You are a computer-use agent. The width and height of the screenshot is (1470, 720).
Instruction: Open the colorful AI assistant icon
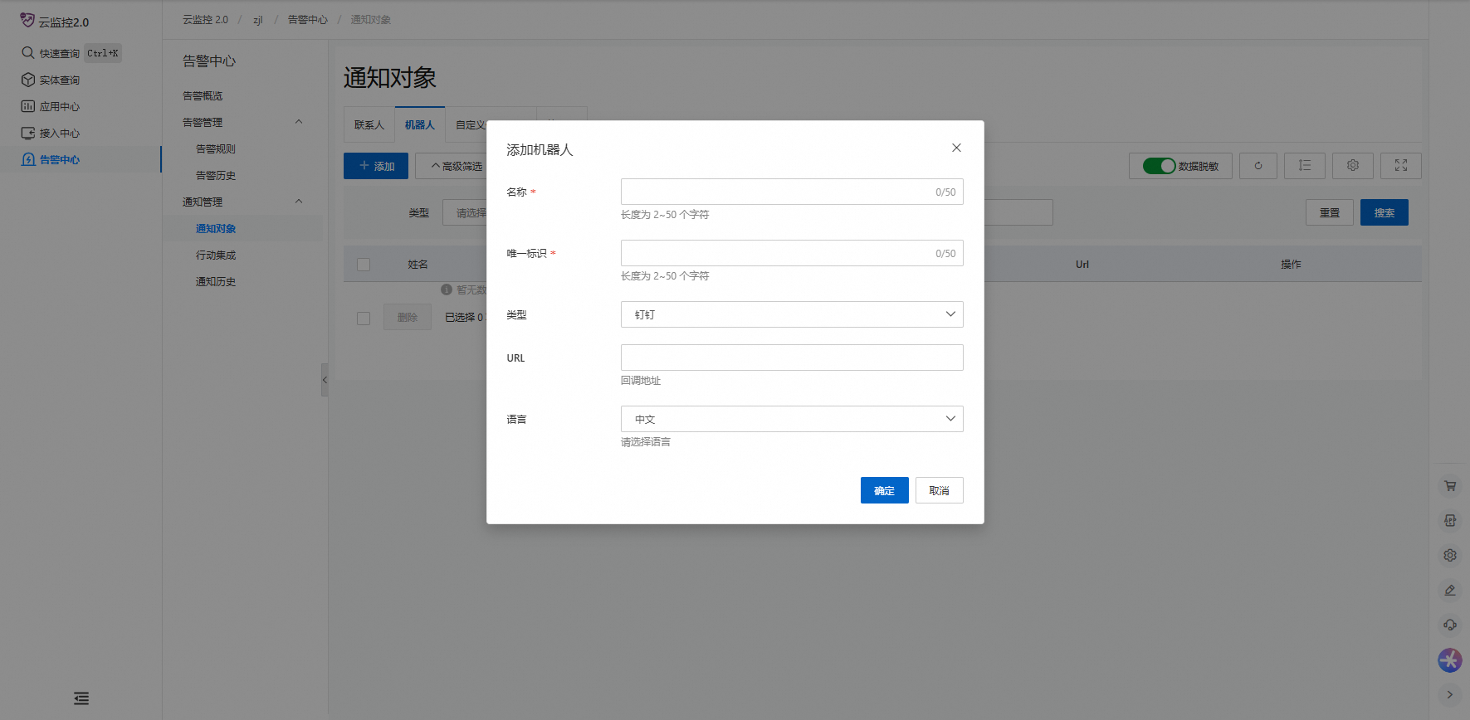tap(1450, 660)
